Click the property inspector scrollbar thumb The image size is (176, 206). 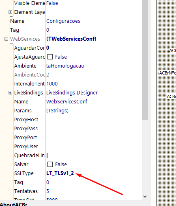pyautogui.click(x=145, y=60)
